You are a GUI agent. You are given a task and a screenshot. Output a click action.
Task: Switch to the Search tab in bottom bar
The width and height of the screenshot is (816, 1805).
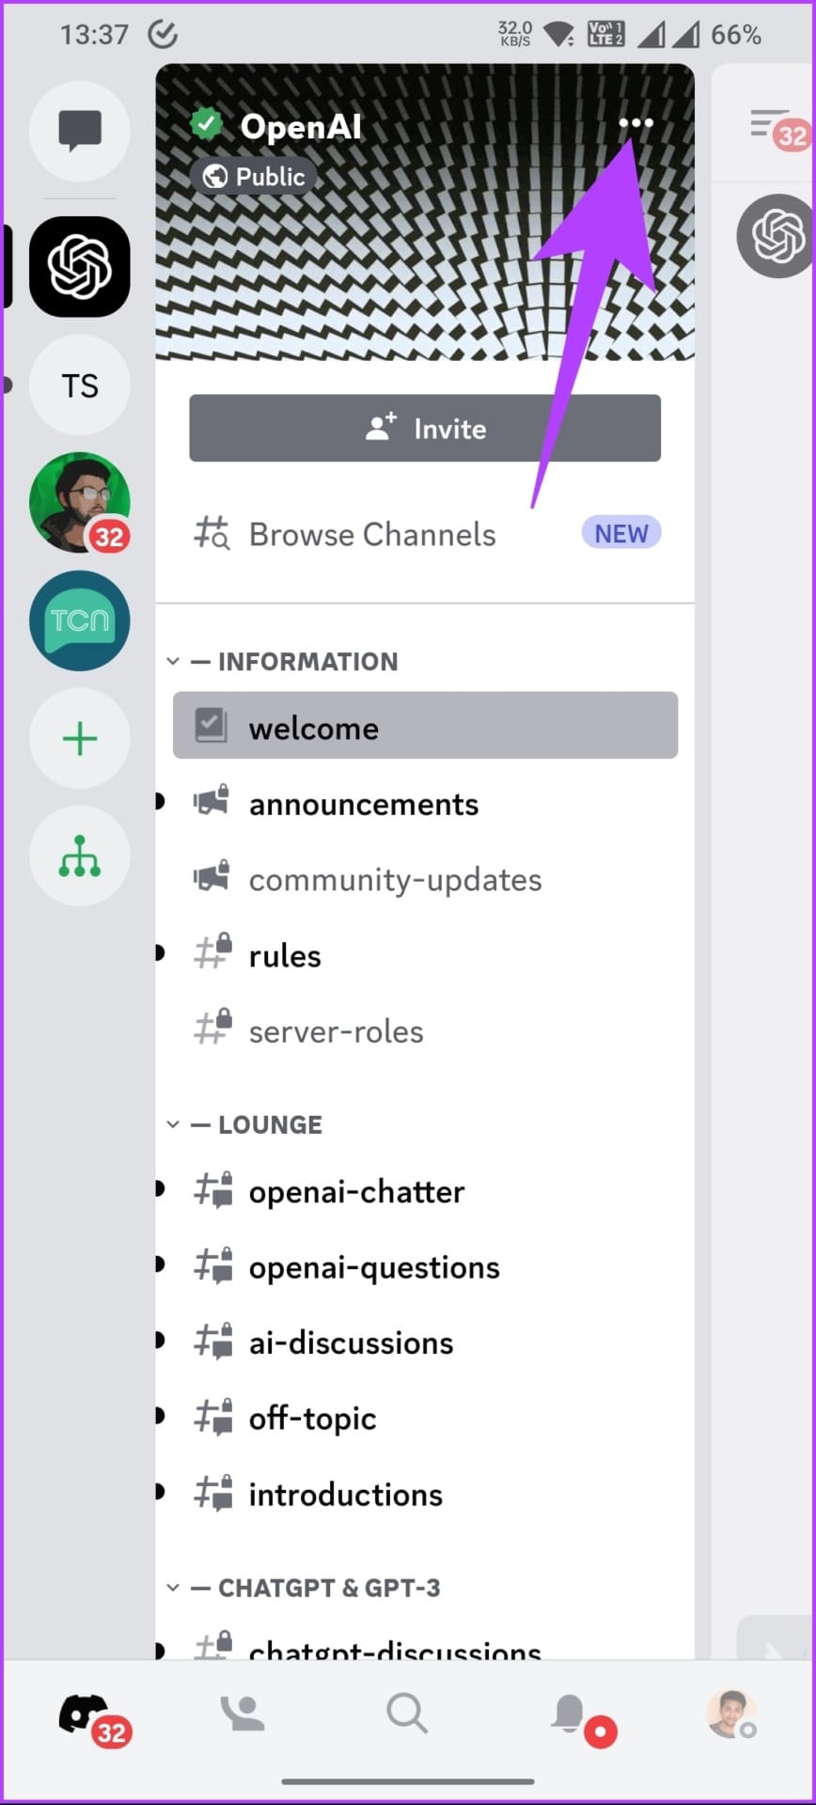point(407,1714)
